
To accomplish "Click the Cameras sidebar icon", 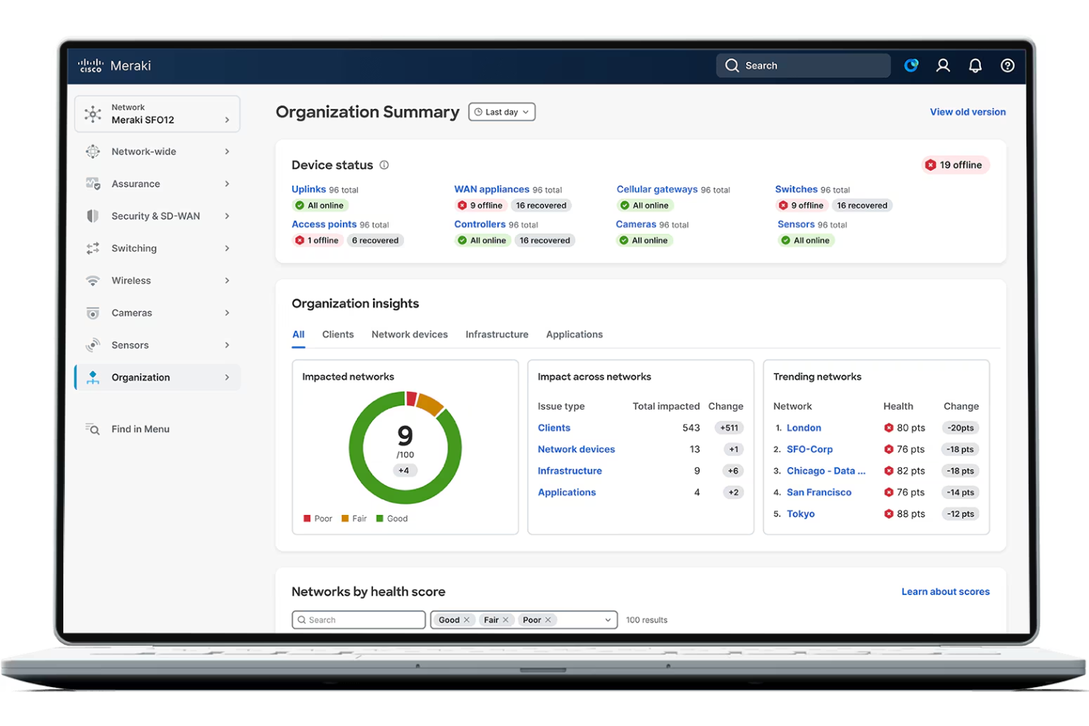I will 93,313.
